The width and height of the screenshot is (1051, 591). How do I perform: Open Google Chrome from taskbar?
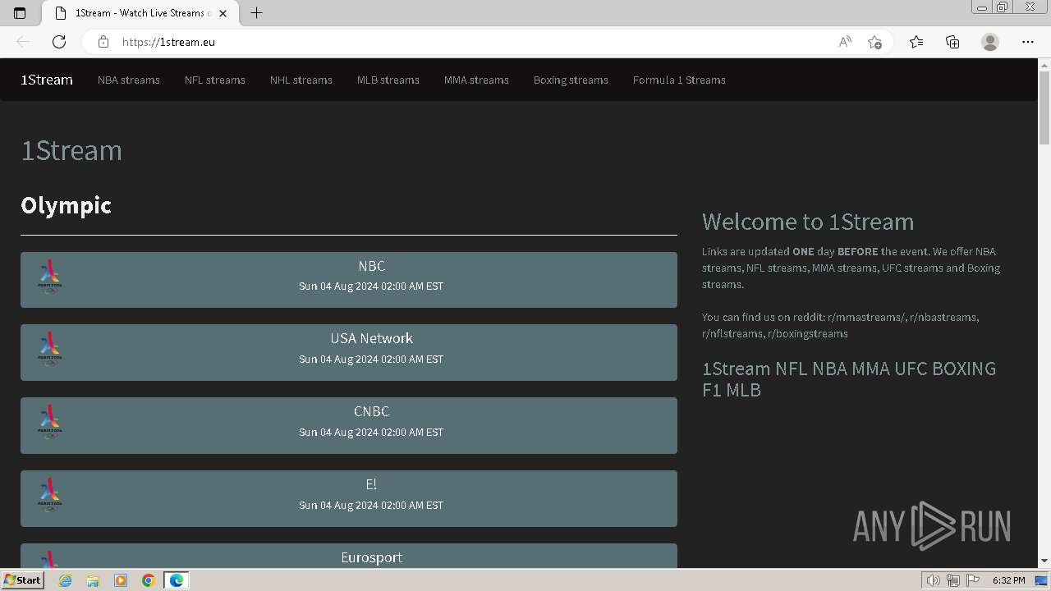tap(149, 580)
